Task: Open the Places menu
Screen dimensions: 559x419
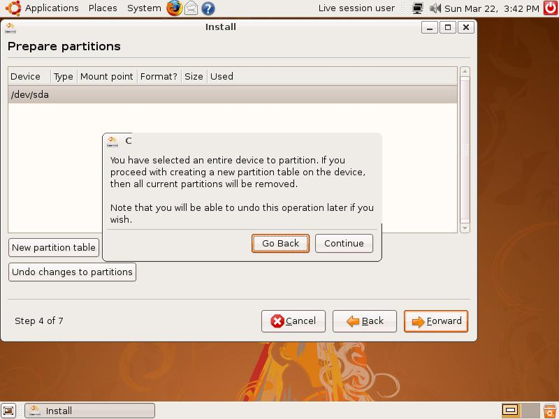Action: pos(103,8)
